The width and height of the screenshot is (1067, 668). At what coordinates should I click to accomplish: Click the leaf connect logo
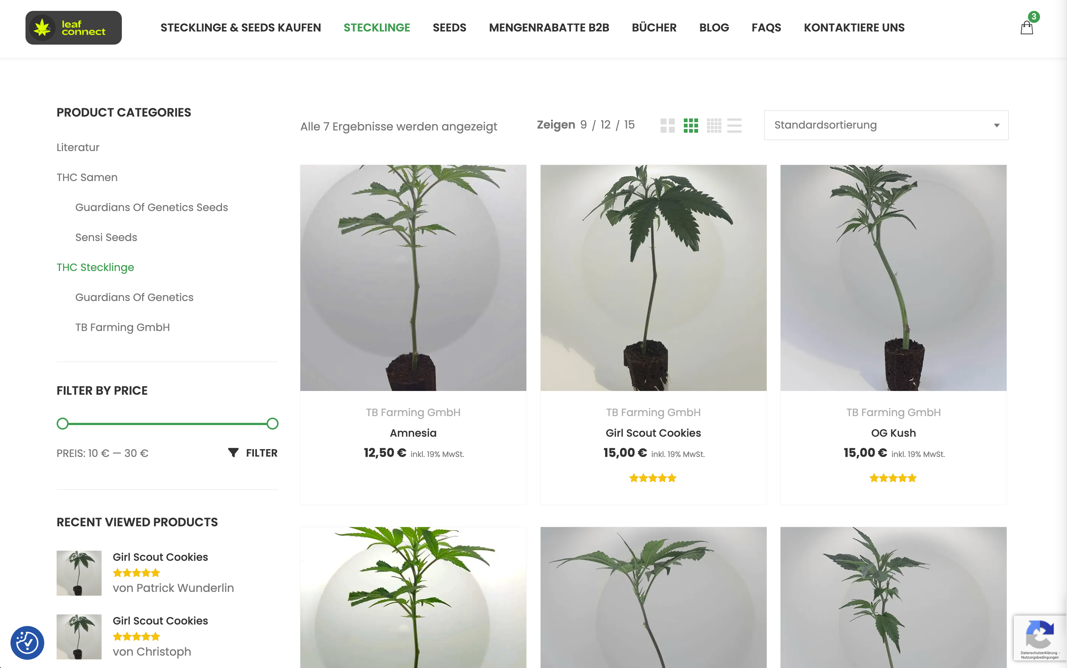(73, 28)
